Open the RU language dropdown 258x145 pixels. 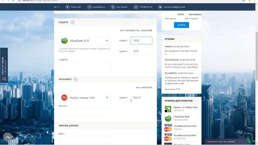pos(56,7)
